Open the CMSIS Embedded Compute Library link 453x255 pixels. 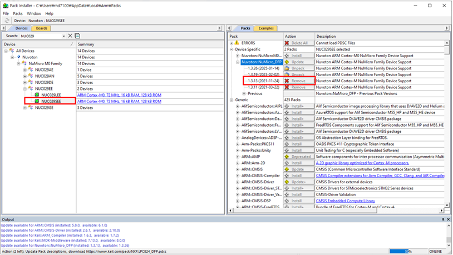click(345, 201)
